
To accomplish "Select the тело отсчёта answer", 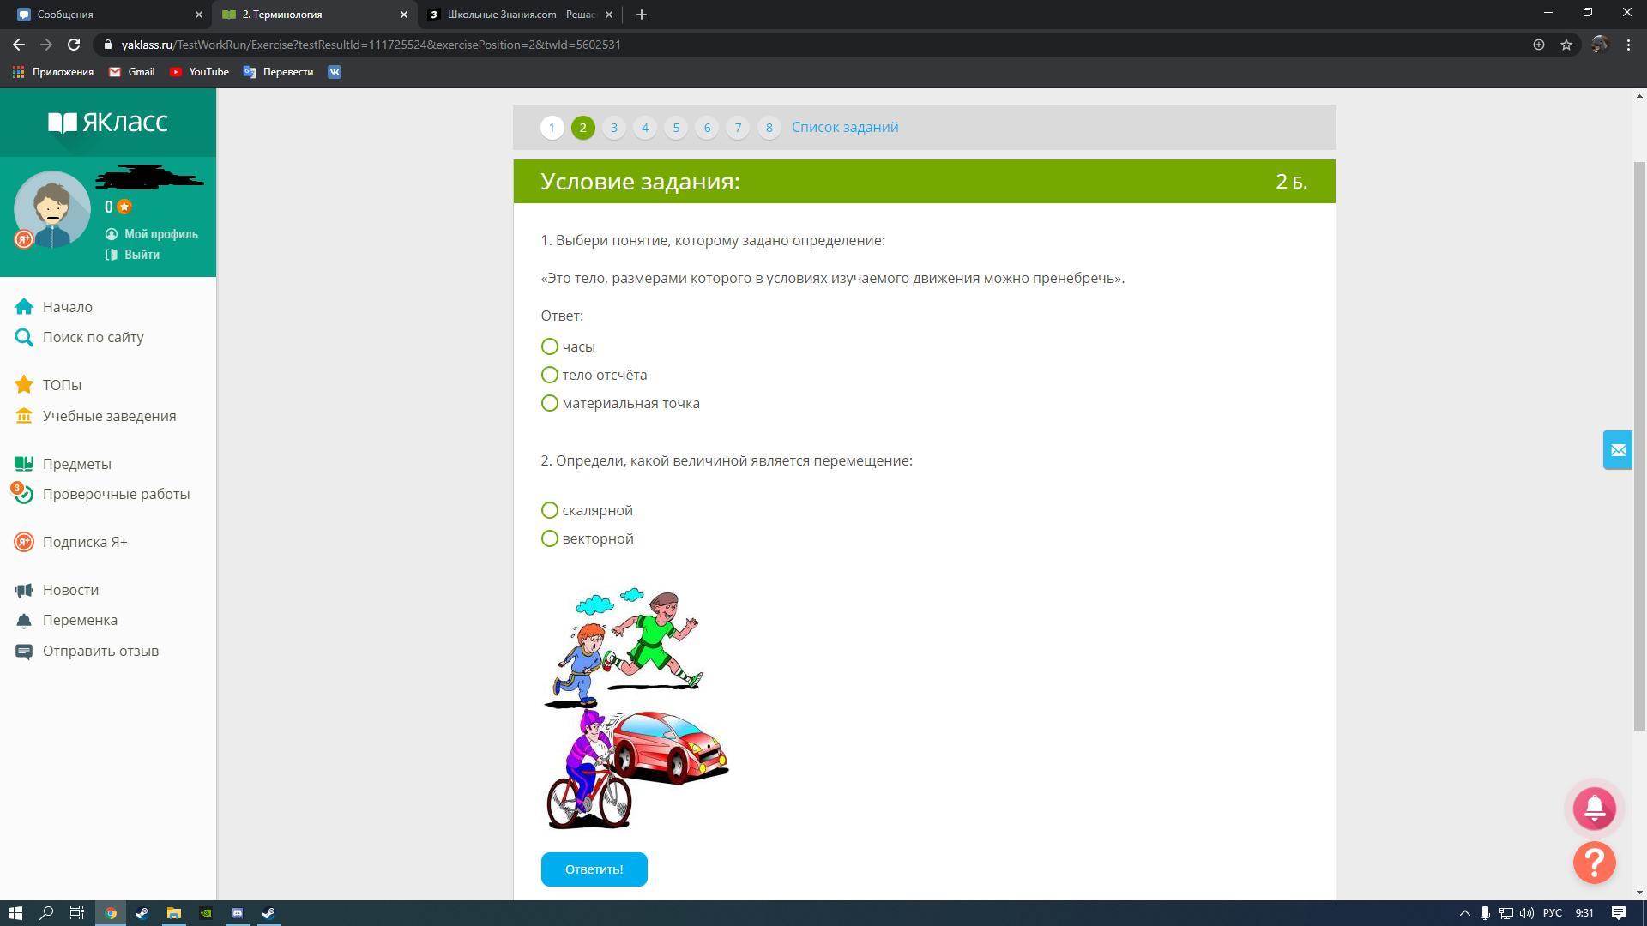I will (x=550, y=375).
